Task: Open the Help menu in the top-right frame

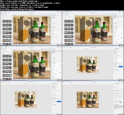Action: [x=89, y=11]
